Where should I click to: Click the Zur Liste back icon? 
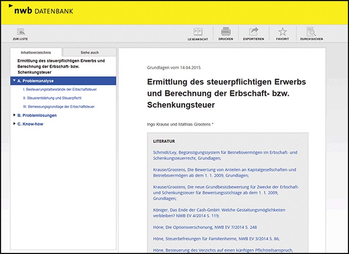pyautogui.click(x=20, y=33)
